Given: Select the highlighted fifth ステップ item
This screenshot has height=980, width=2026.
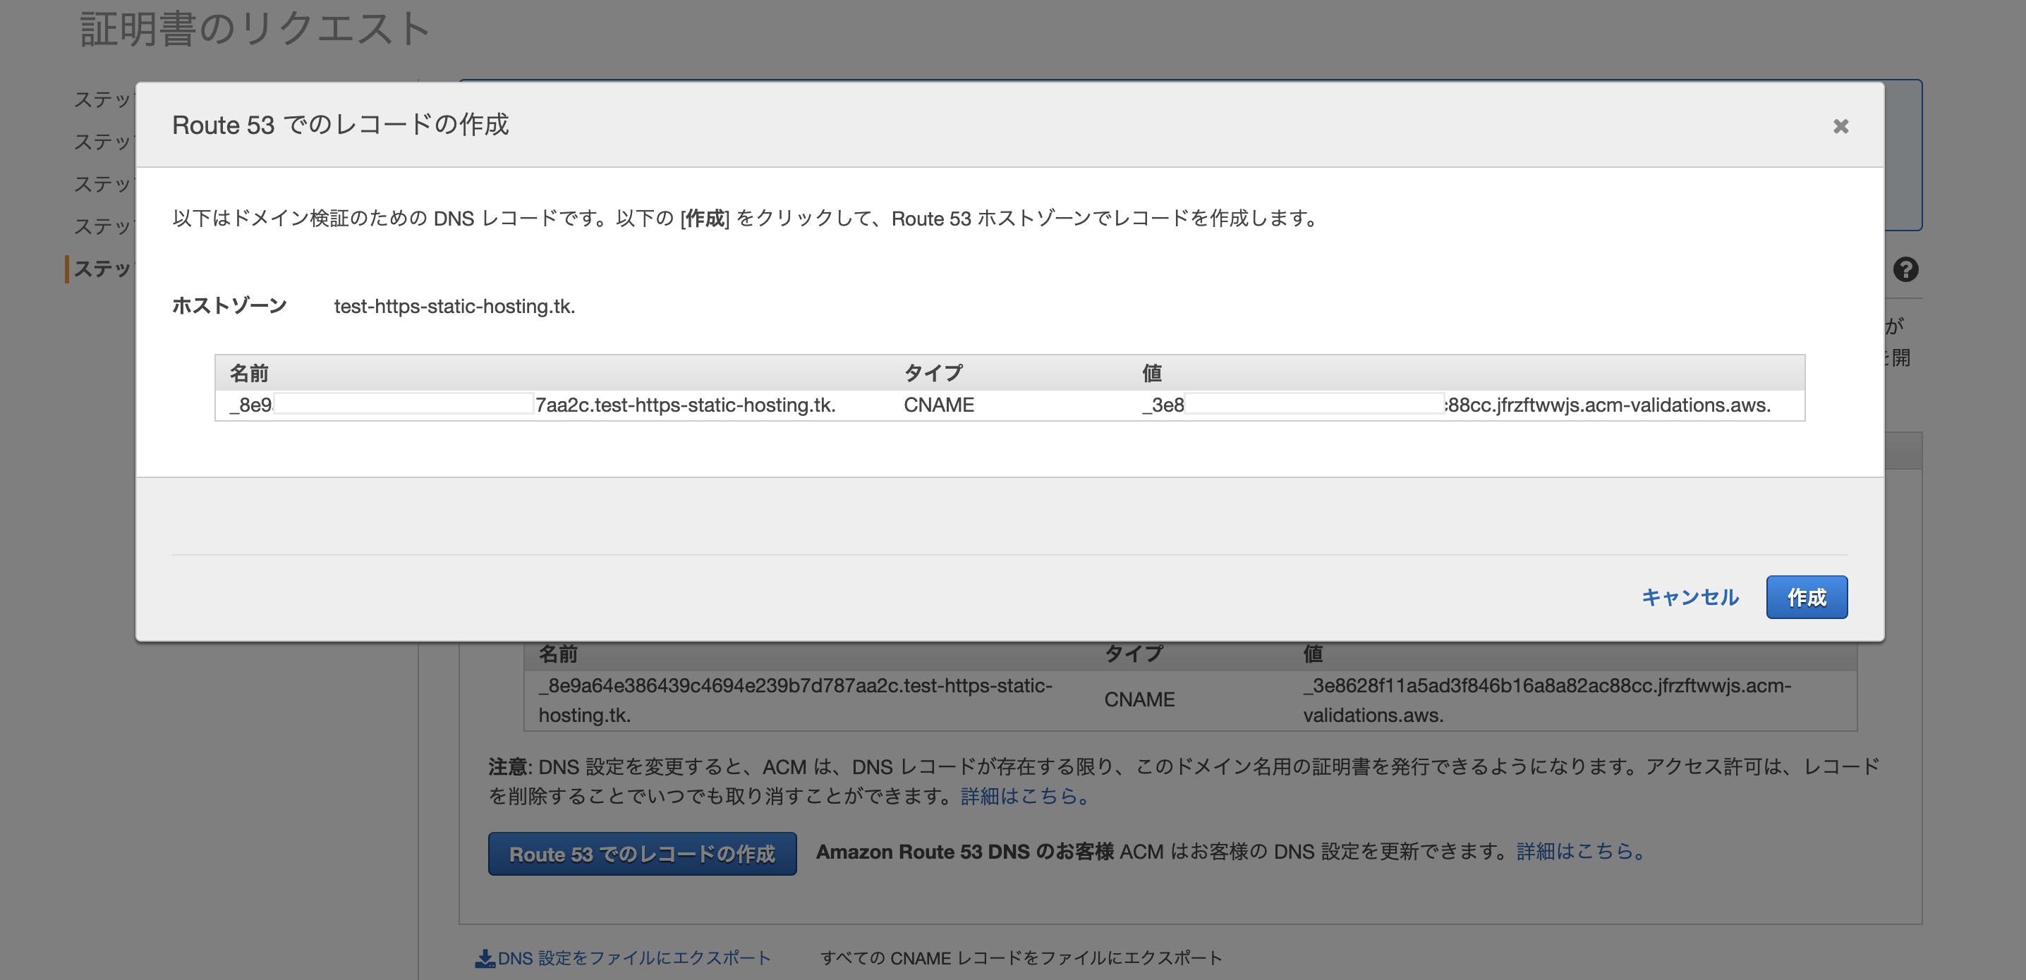Looking at the screenshot, I should tap(102, 269).
